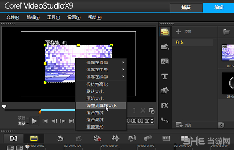
Task: Open the import media folder icon
Action: pos(227,32)
